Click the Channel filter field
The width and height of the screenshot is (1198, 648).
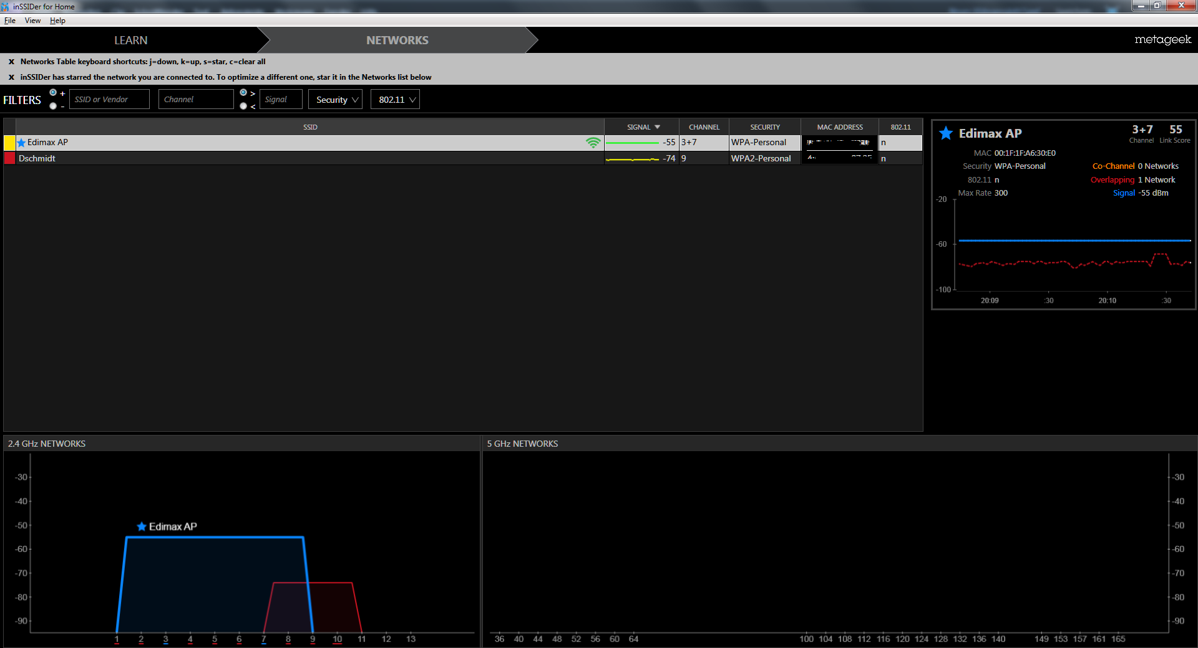tap(196, 100)
